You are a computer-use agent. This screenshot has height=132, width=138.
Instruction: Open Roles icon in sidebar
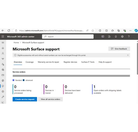(x=3, y=64)
